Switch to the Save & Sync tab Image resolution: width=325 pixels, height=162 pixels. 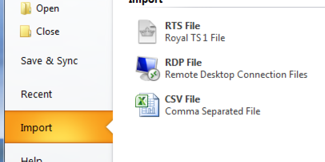point(49,61)
